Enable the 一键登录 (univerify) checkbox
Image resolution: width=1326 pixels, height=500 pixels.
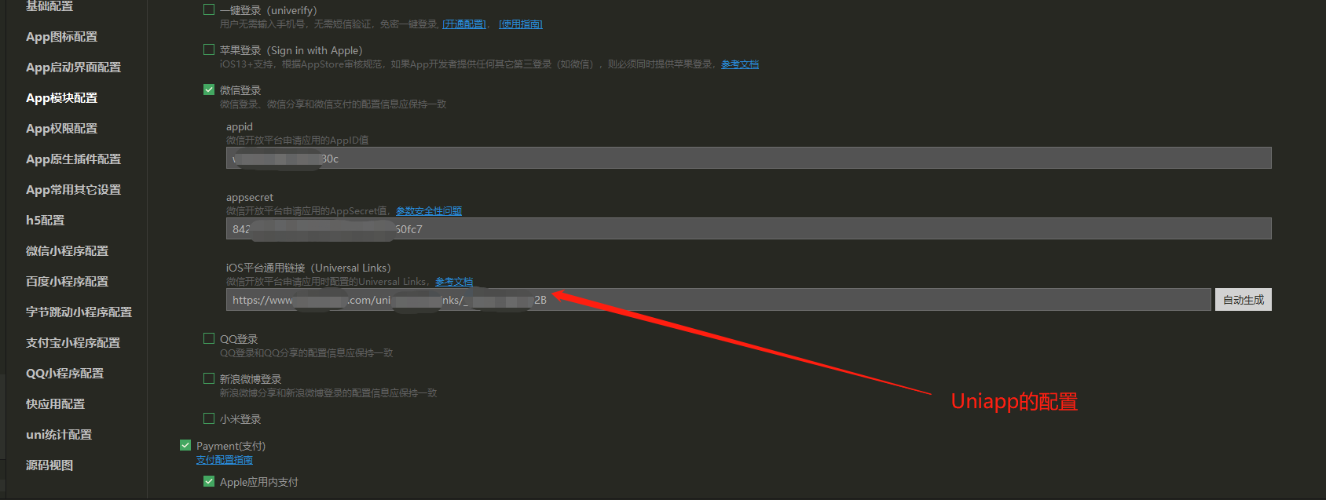(x=209, y=10)
